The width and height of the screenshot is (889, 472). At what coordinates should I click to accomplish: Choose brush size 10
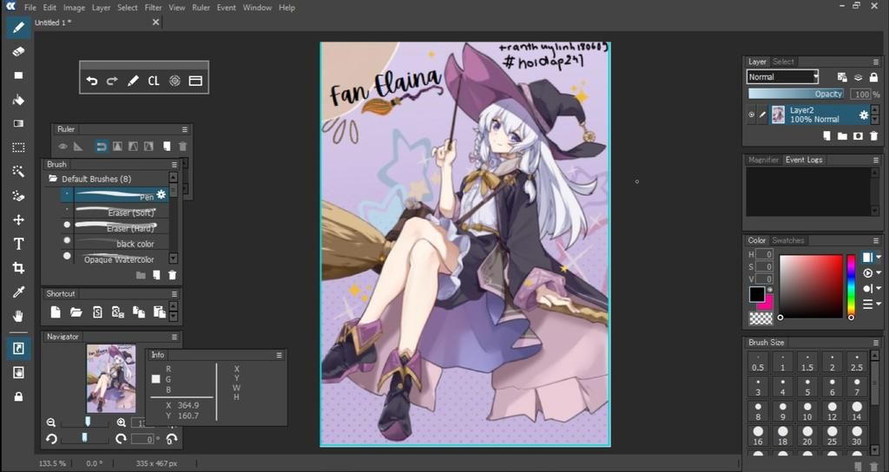pyautogui.click(x=807, y=412)
